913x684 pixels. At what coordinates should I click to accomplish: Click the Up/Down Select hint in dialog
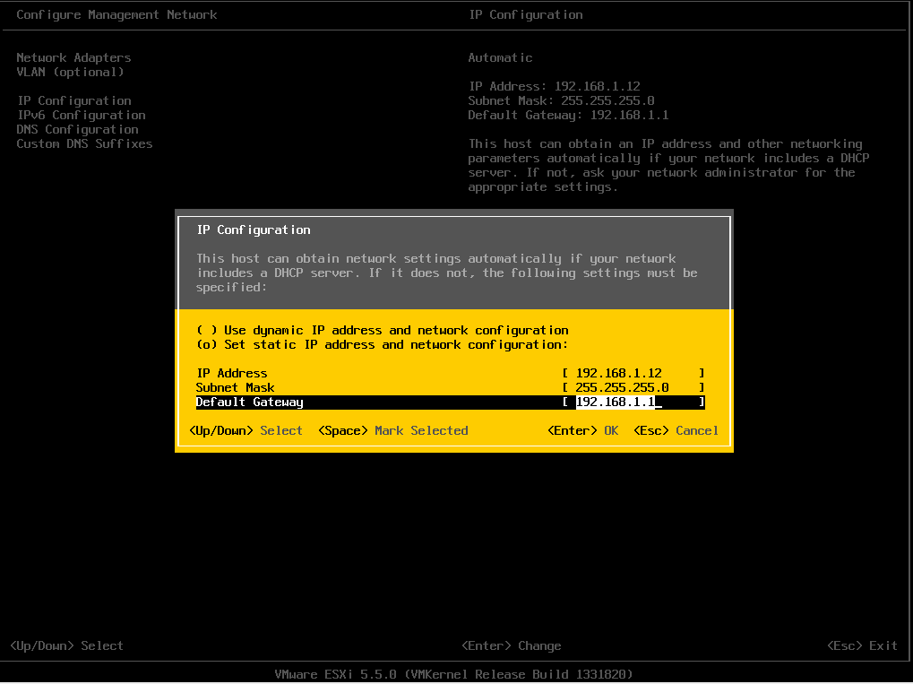tap(245, 430)
